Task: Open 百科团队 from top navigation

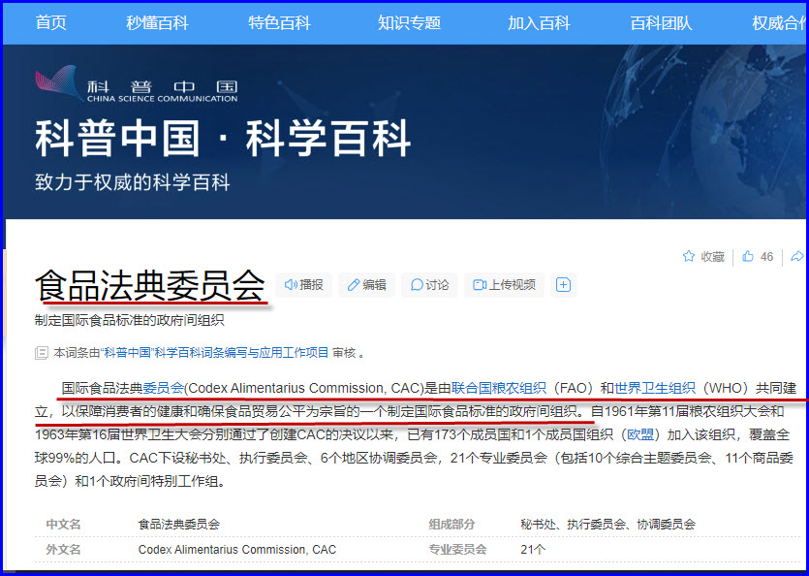Action: coord(661,23)
